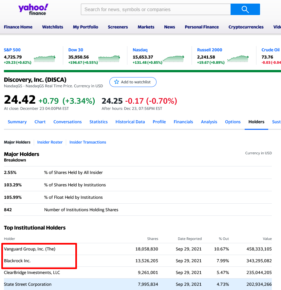The height and width of the screenshot is (290, 281).
Task: Open the Dow 30 sparkline chart
Action: pos(109,59)
